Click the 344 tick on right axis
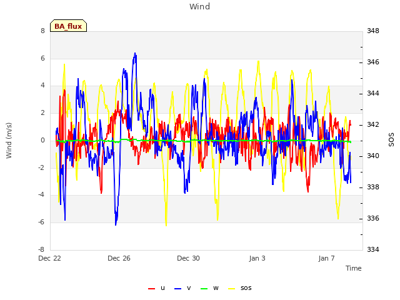Viewport: 400px width, 300px height. pyautogui.click(x=373, y=93)
